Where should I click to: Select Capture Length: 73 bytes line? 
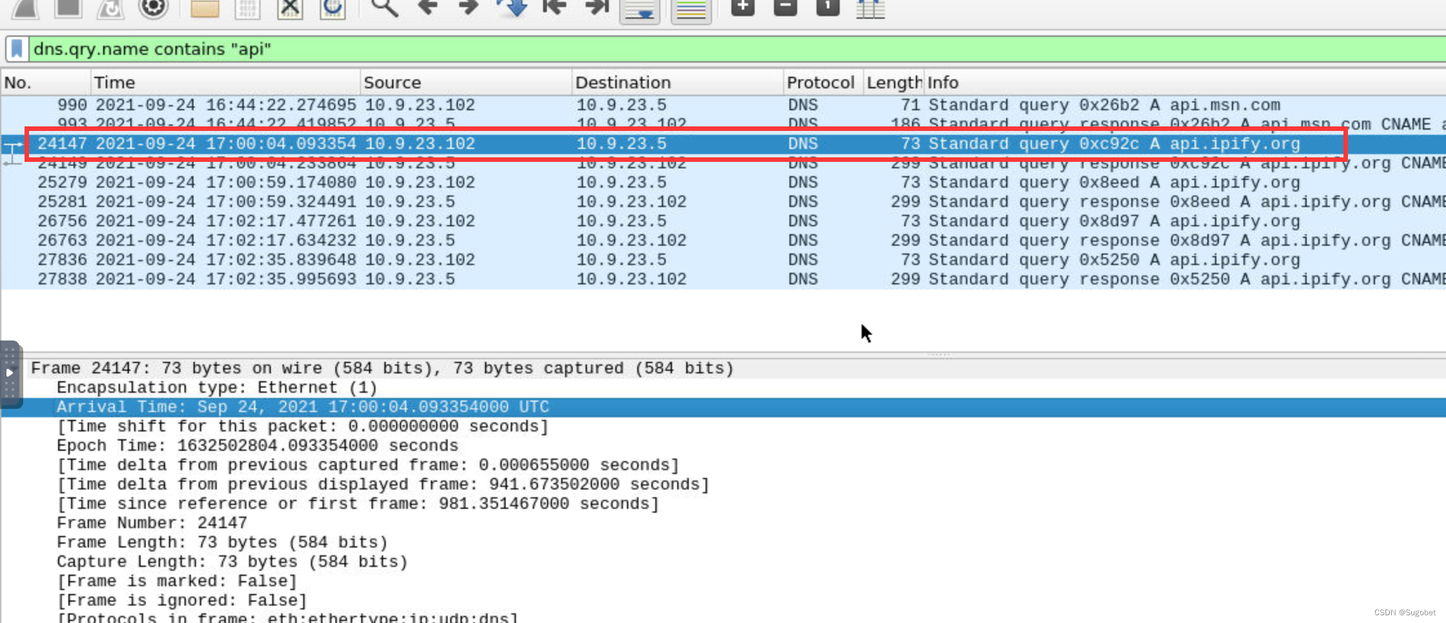pyautogui.click(x=723, y=562)
